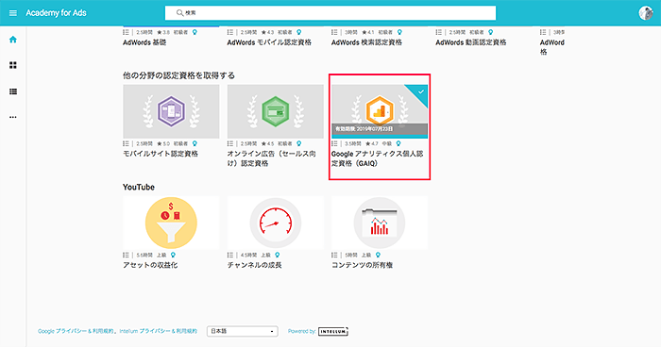Click badge icon on AdWords モバイル認定資格 card
This screenshot has height=347, width=661.
pyautogui.click(x=299, y=32)
